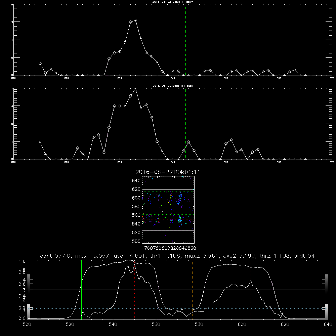The image size is (336, 336).
Task: Click the 580 label on the image y-axis
Action: (x=136, y=207)
